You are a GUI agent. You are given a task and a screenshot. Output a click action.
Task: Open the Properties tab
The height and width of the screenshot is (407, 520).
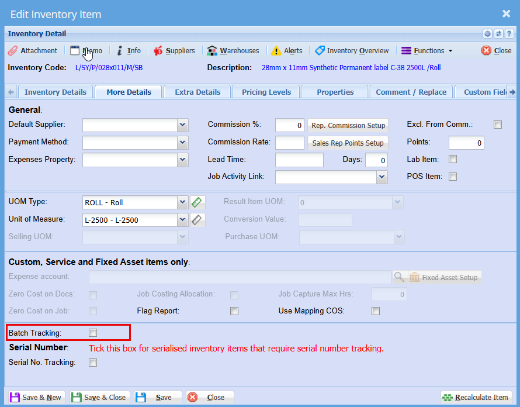335,92
